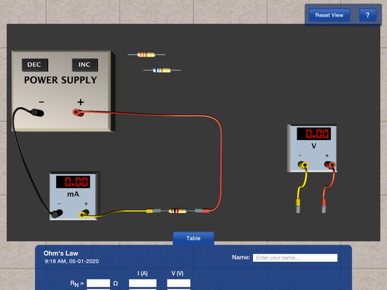Click the V (V) voltage input field
The height and width of the screenshot is (290, 387).
179,283
